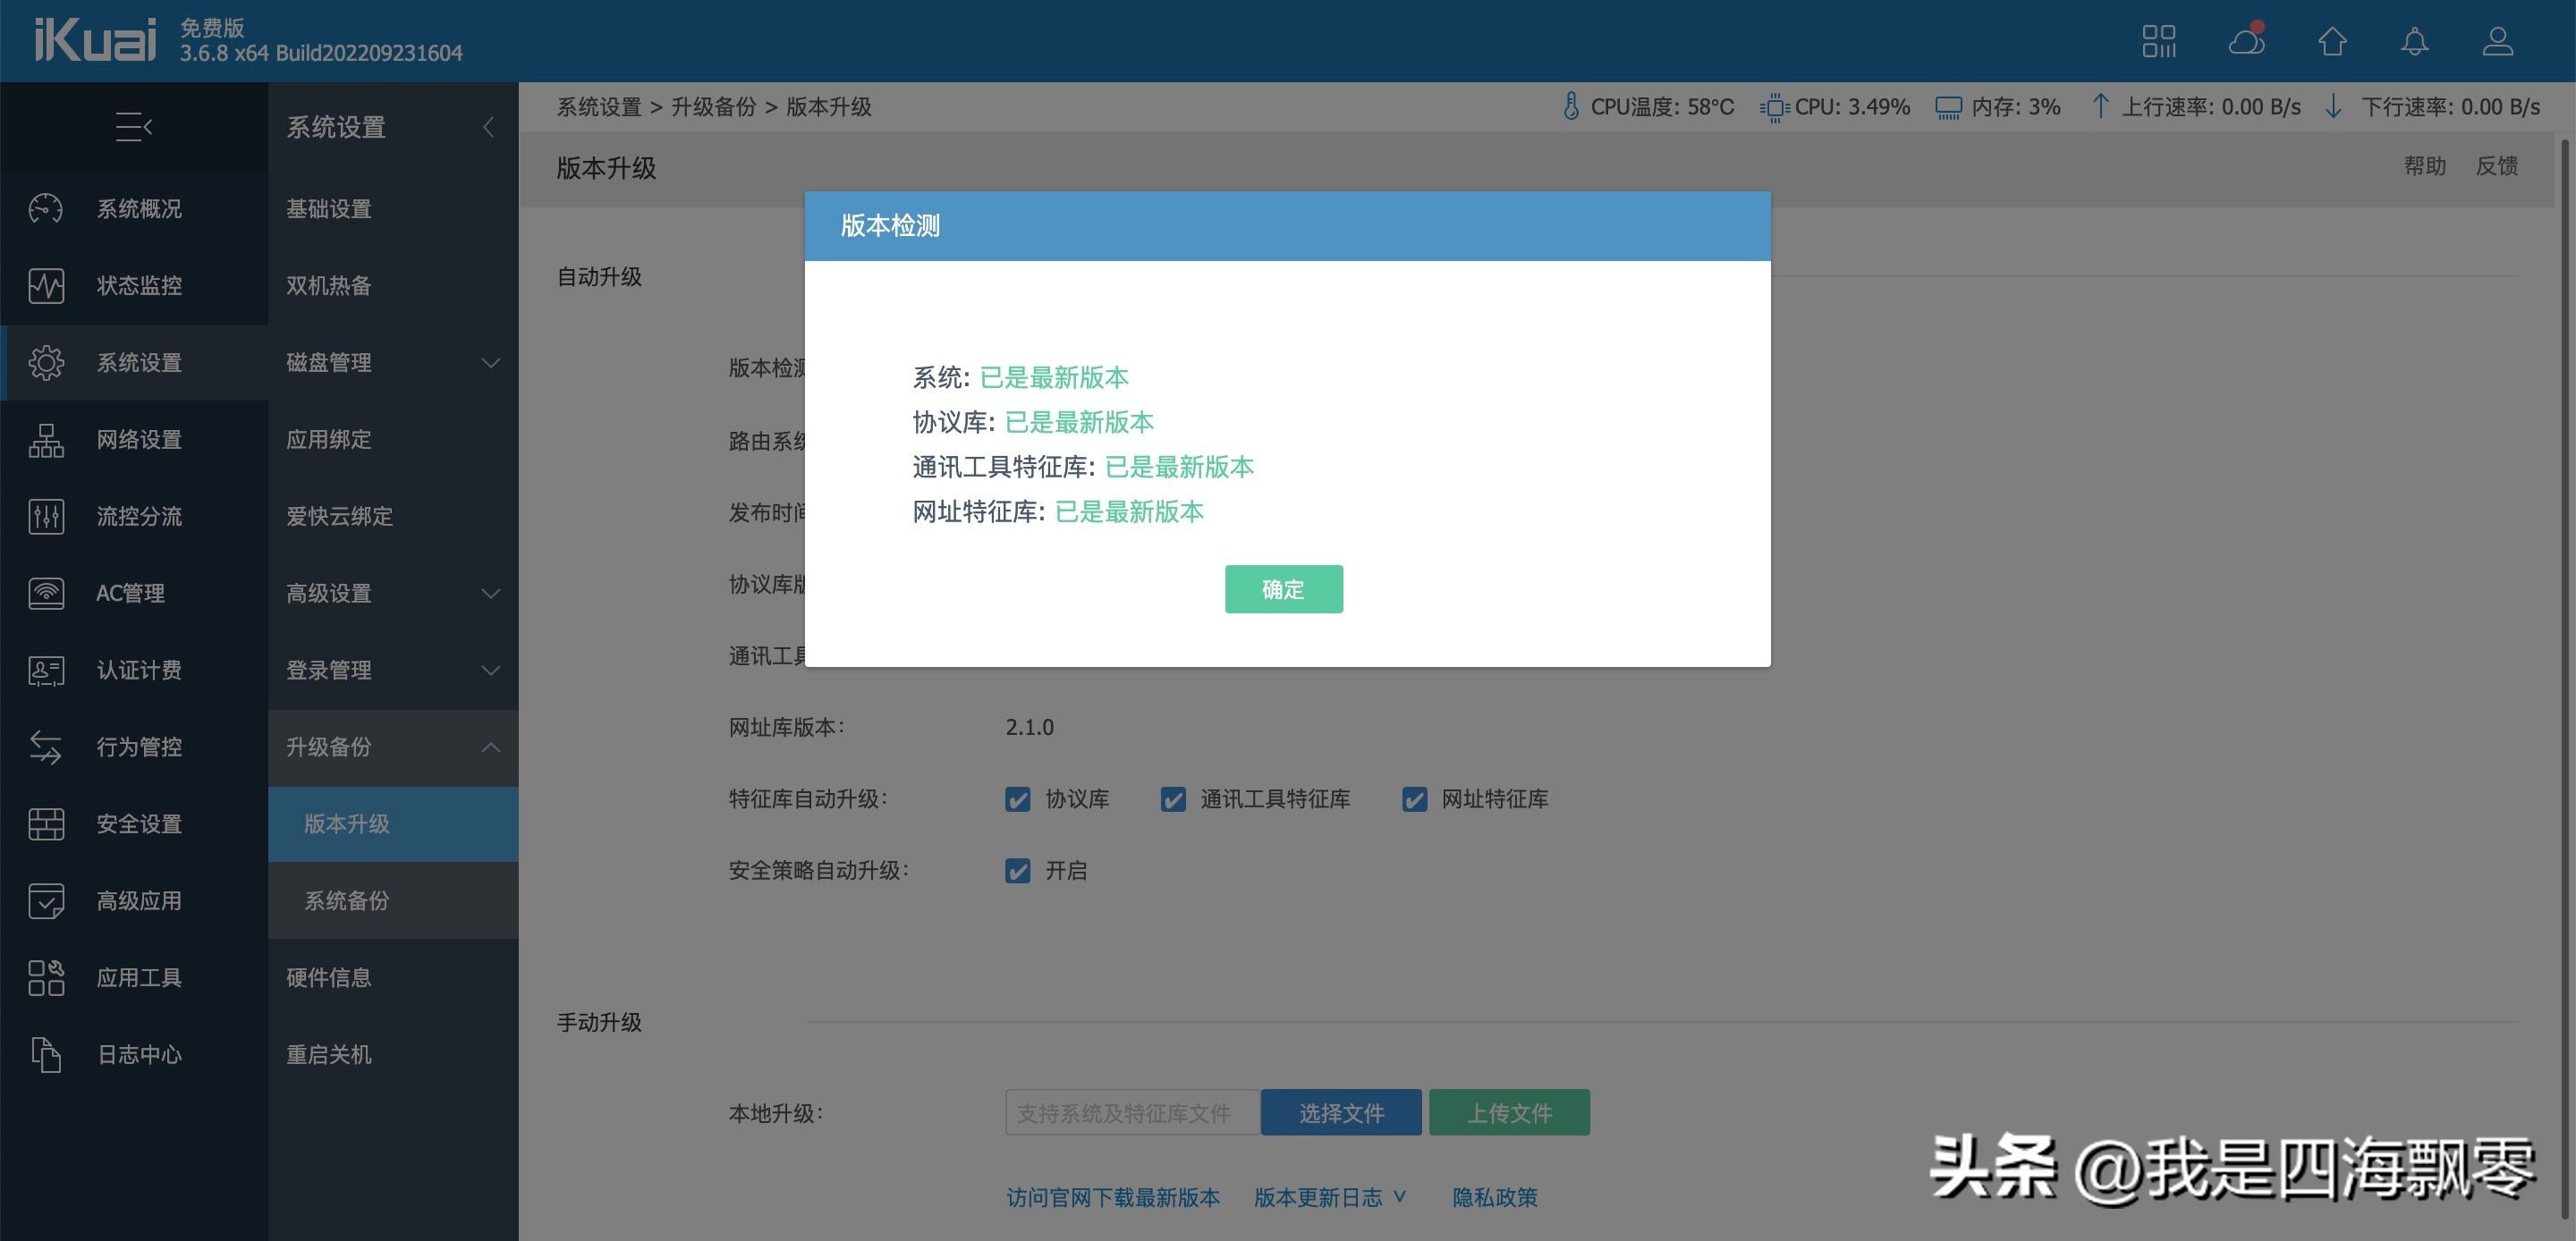Uncheck the 协议库 auto-upgrade checkbox

pyautogui.click(x=1017, y=800)
